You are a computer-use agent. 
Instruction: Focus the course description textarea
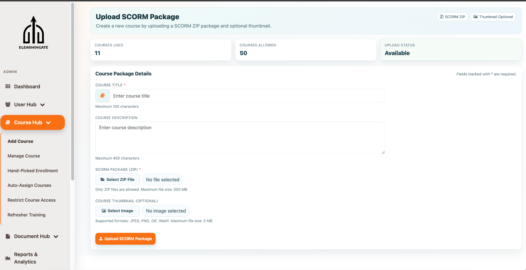click(x=240, y=138)
